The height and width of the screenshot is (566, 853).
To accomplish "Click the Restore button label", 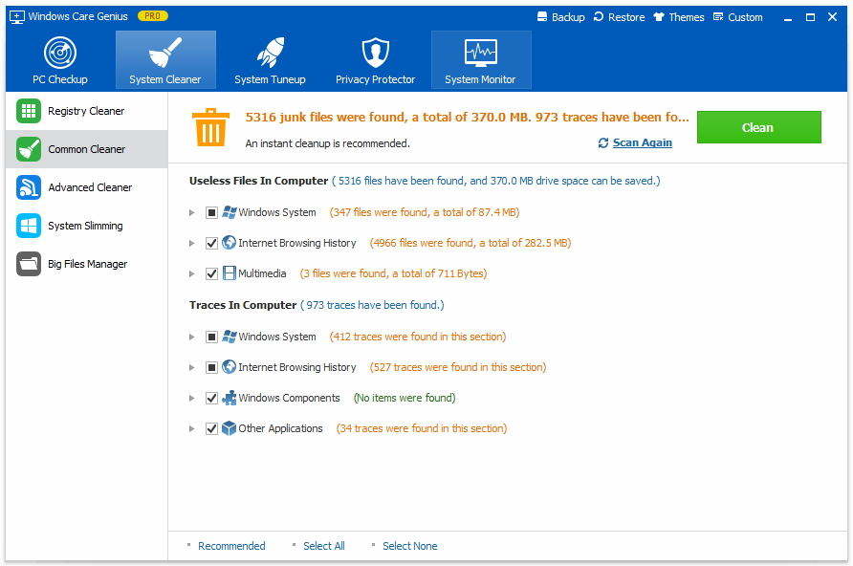I will pos(626,17).
